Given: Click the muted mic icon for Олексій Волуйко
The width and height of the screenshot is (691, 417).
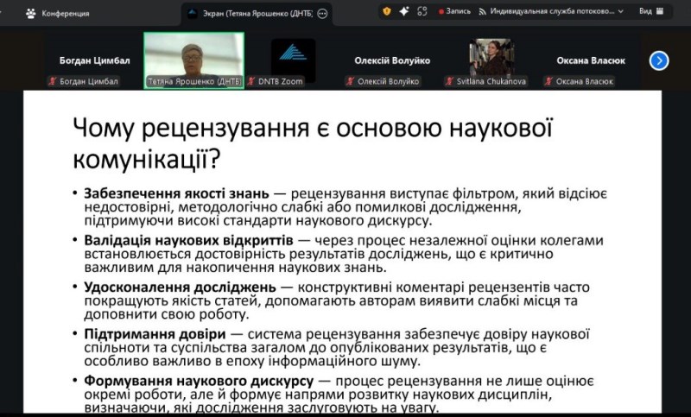Looking at the screenshot, I should pos(351,81).
